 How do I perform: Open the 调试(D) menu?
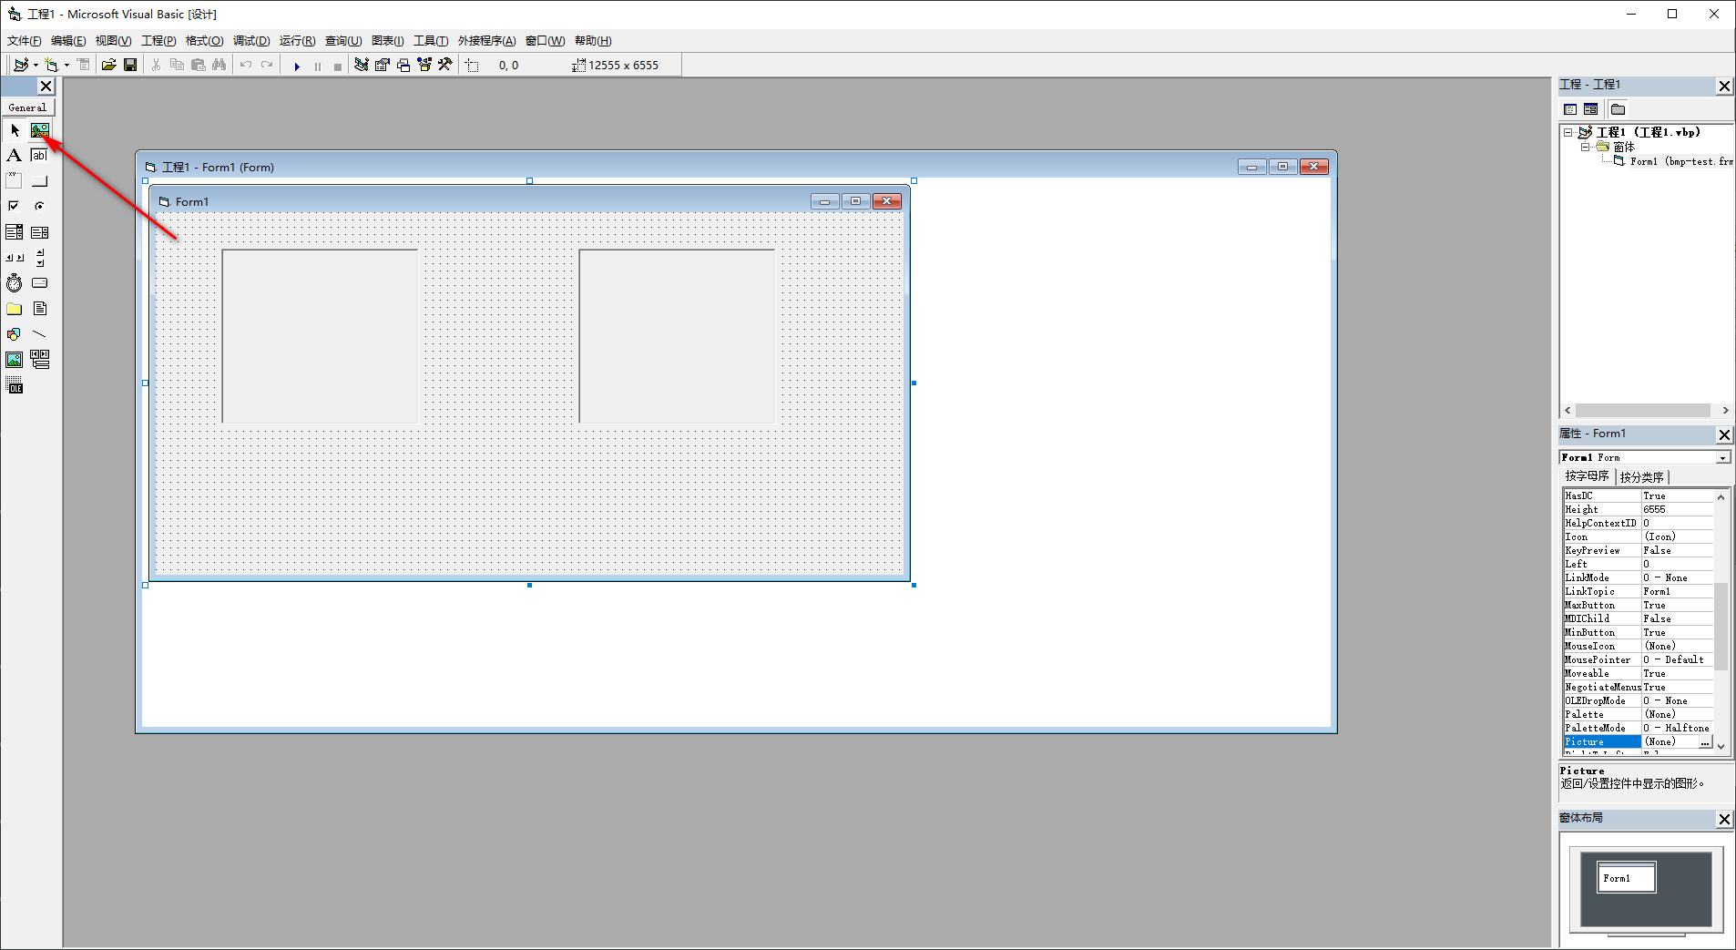tap(251, 41)
